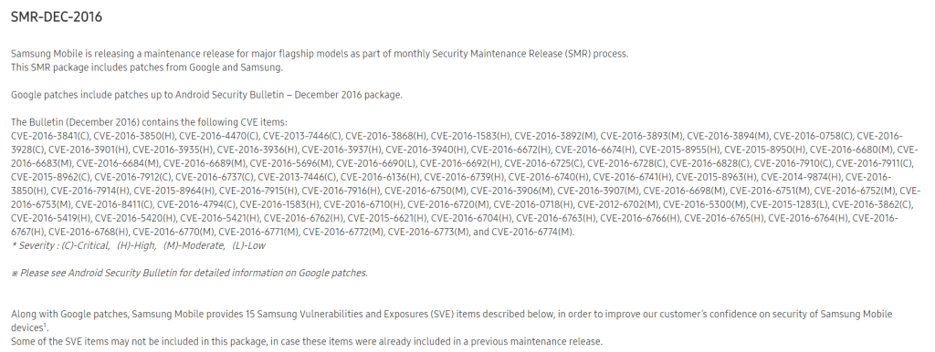Screen dimensions: 935x352
Task: Click the SMR-DEC-2016 heading
Action: pos(57,17)
